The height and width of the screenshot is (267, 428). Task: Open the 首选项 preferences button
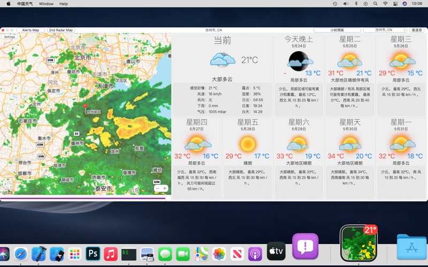point(417,30)
